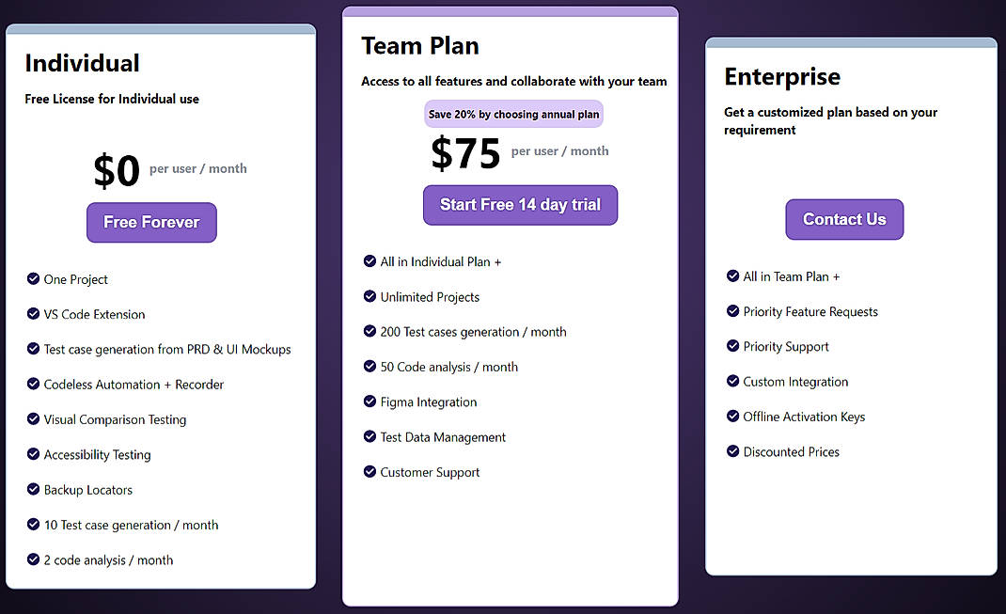Click the Save 20% annual plan badge
Image resolution: width=1006 pixels, height=614 pixels.
(513, 113)
